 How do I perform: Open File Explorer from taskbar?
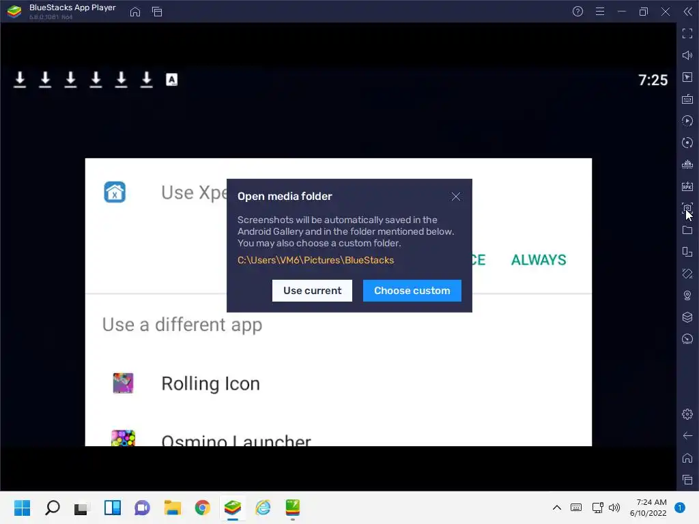(173, 508)
